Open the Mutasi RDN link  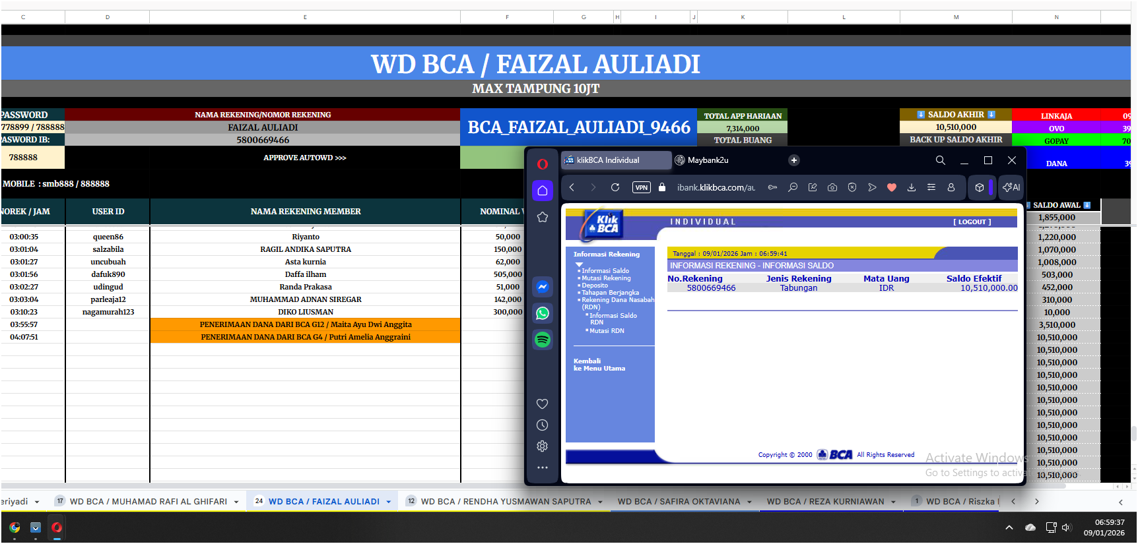click(x=607, y=331)
